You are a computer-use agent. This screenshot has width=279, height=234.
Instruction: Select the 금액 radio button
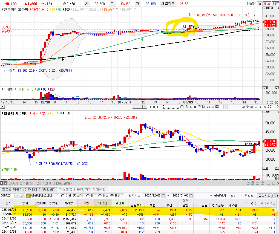click(74, 196)
